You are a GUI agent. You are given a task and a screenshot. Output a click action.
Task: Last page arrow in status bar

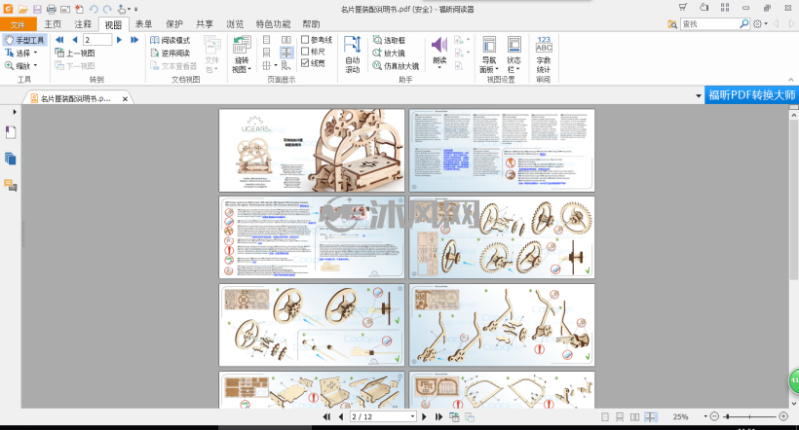pos(438,416)
